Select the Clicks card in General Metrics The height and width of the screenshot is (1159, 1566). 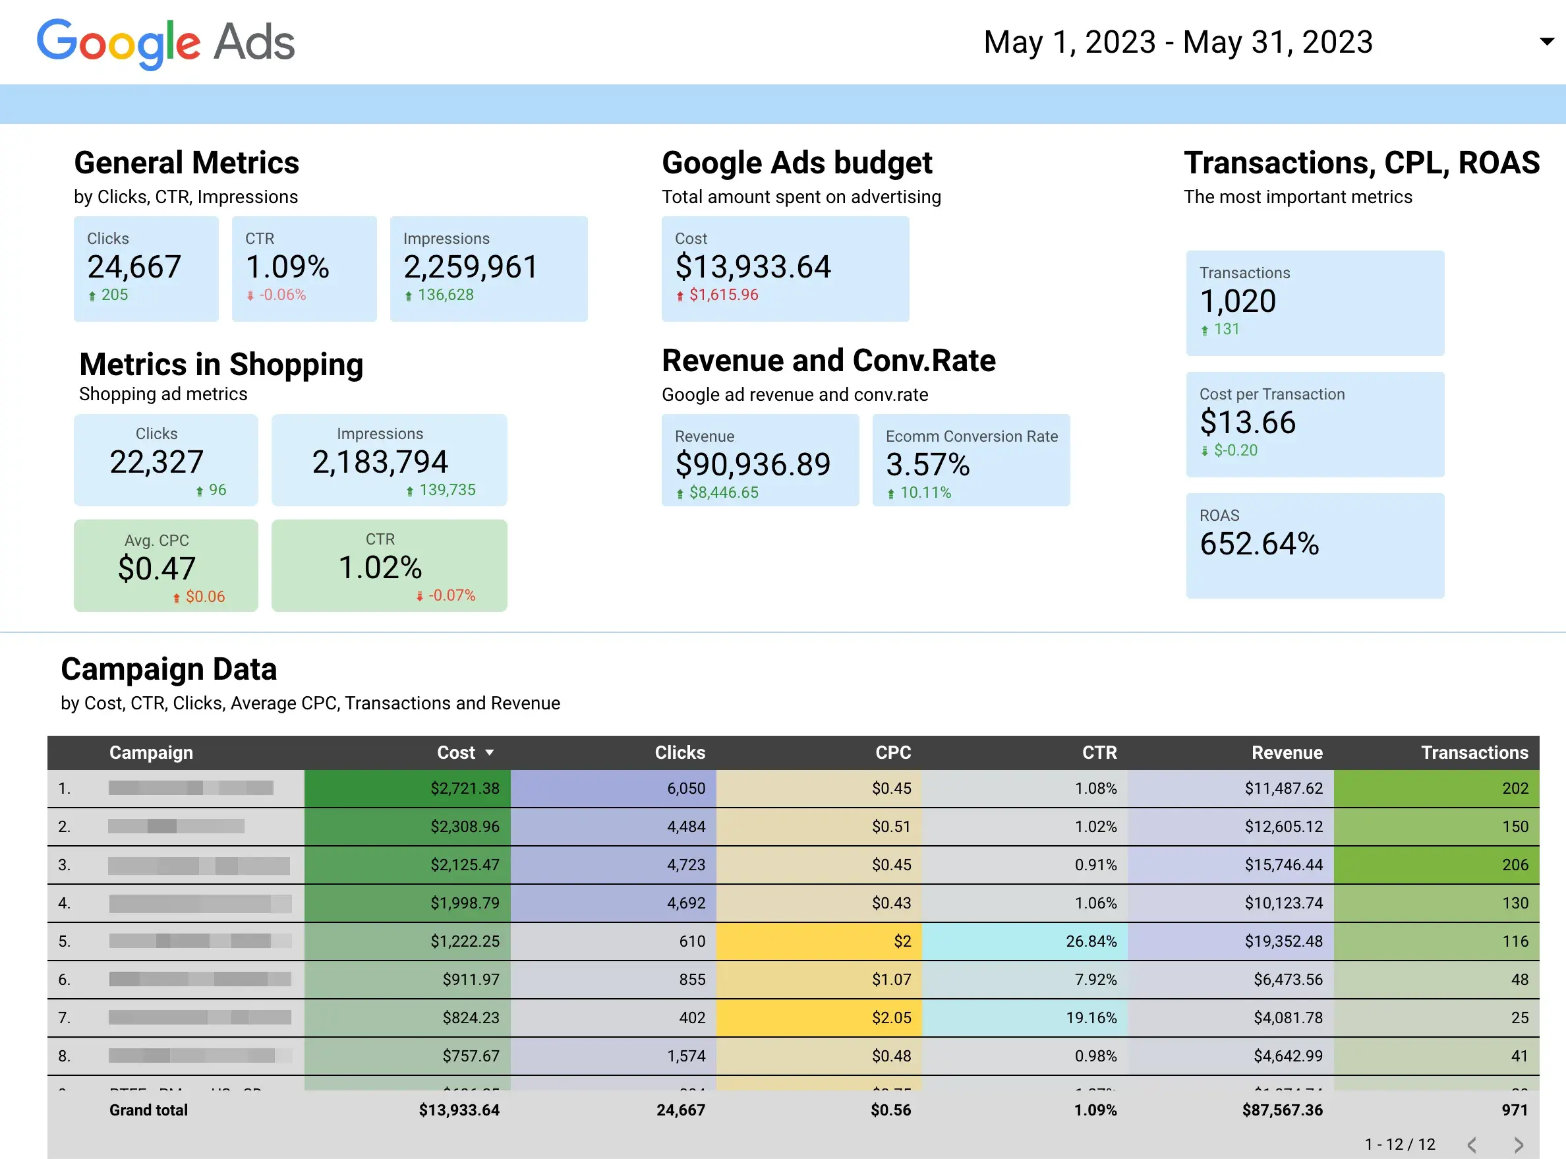coord(146,270)
